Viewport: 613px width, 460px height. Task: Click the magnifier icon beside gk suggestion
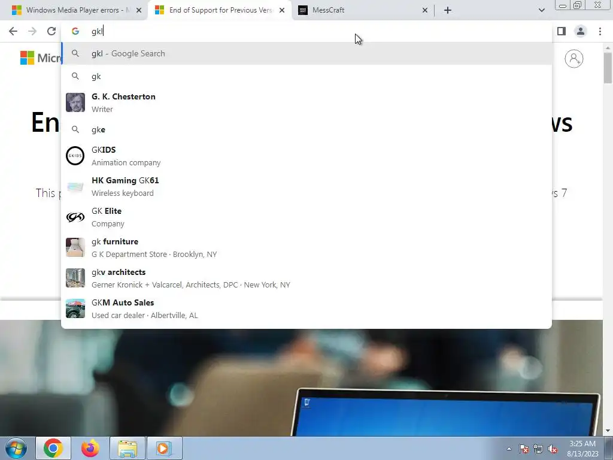tap(75, 76)
